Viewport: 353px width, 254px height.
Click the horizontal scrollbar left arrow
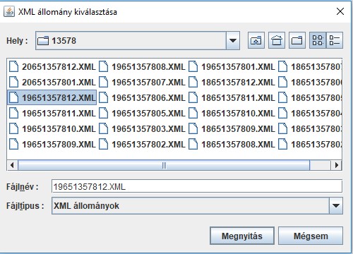[12, 165]
